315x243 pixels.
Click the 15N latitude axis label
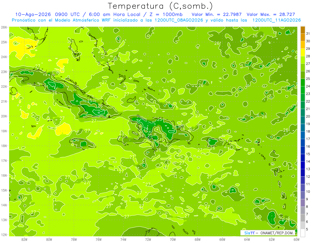point(4,190)
